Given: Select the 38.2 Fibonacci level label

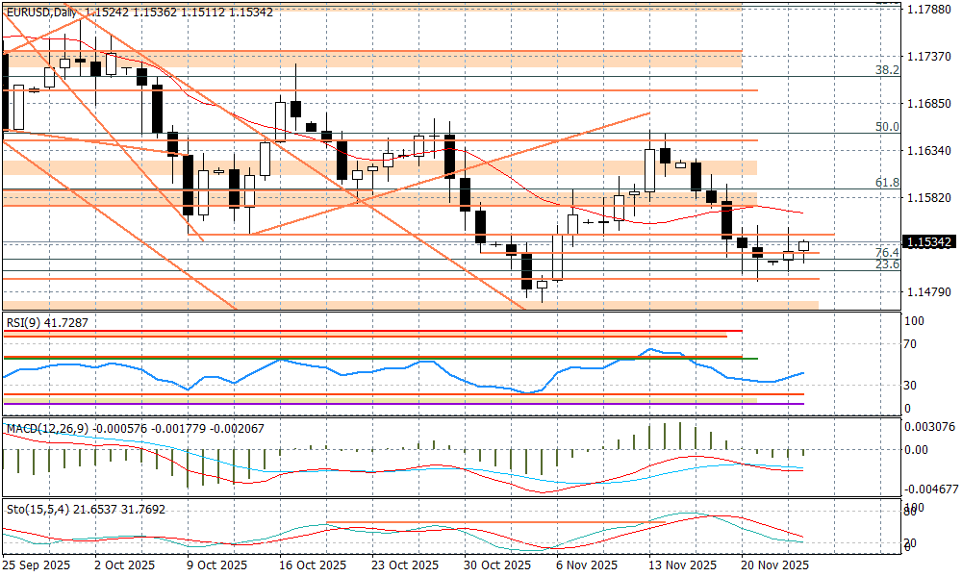Looking at the screenshot, I should coord(886,70).
